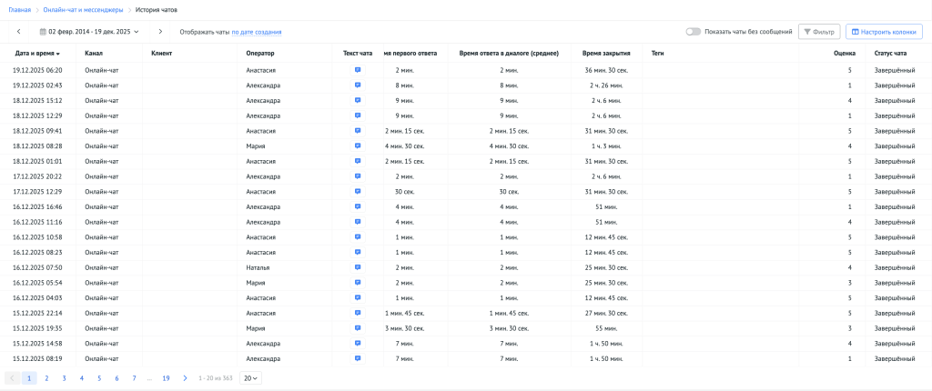Open chat text icon for 18.12.2025 08:28 row
Screen dimensions: 932x391
358,145
